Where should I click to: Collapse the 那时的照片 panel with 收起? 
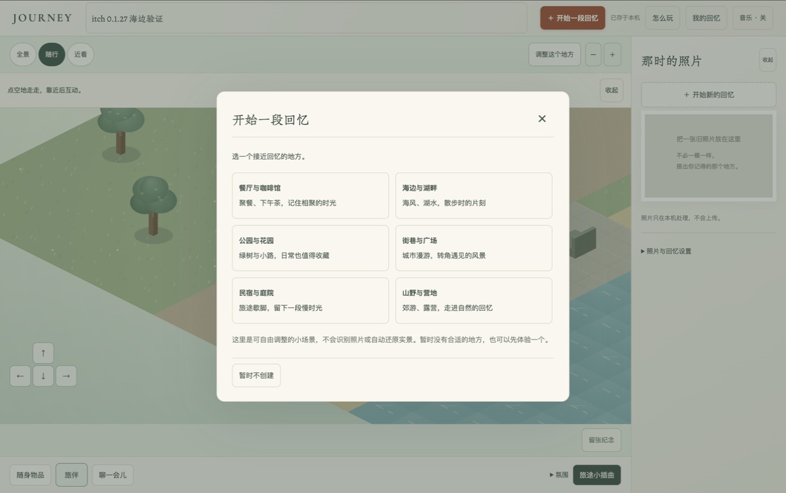767,60
